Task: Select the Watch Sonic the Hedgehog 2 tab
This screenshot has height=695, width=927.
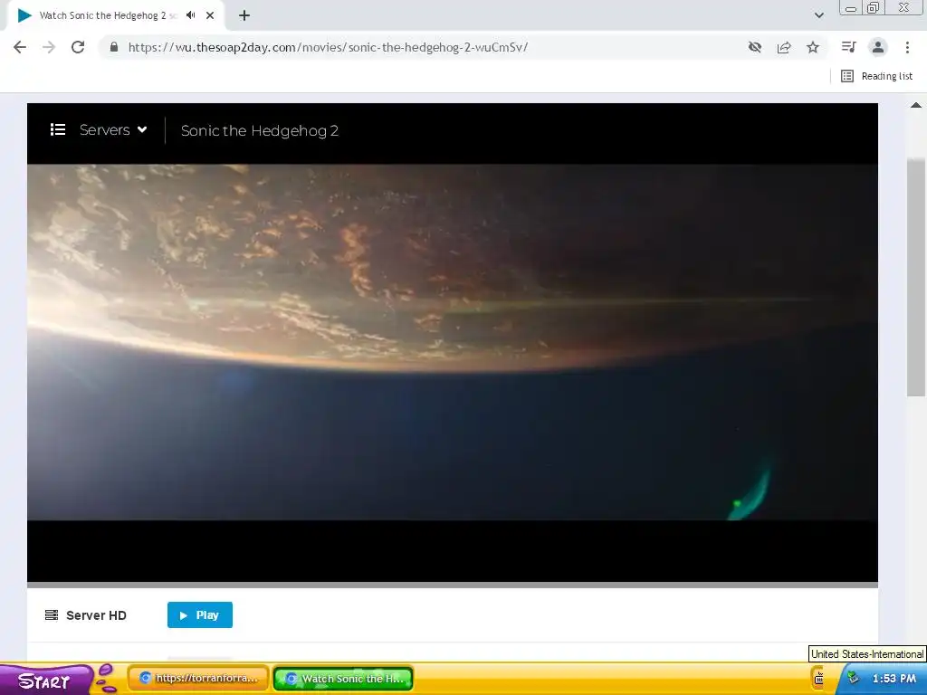Action: tap(115, 15)
